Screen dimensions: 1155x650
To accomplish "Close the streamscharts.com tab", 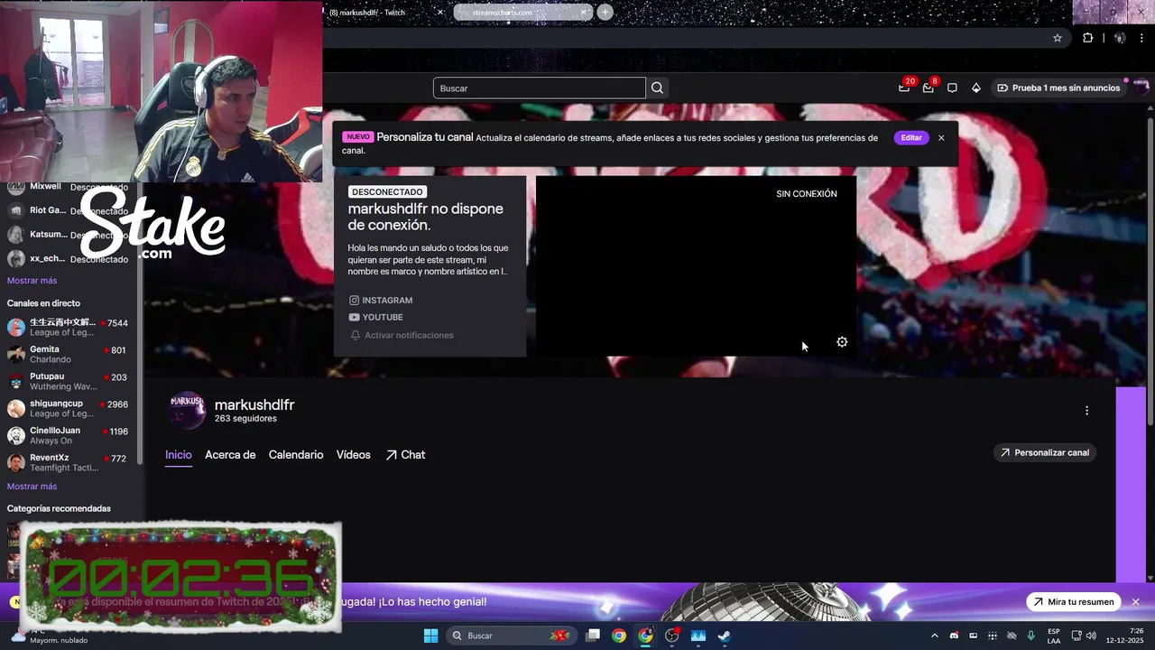I will pos(584,12).
